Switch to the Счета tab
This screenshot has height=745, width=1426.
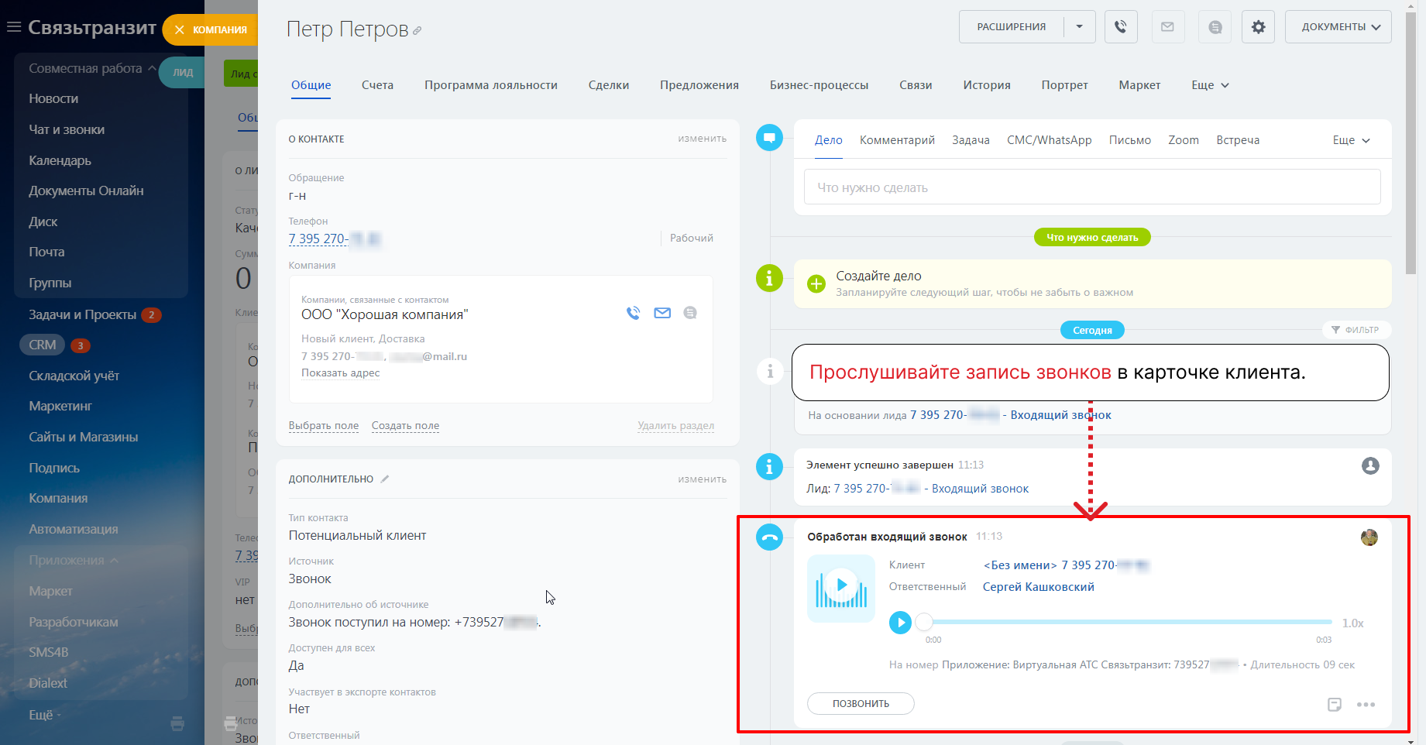pos(377,85)
